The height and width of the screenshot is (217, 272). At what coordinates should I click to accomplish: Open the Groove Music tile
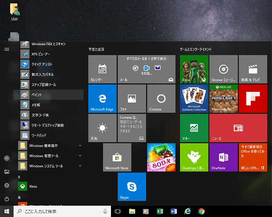(x=223, y=69)
